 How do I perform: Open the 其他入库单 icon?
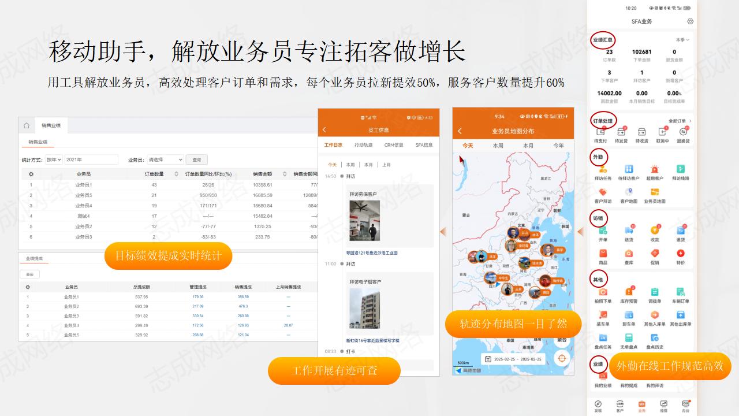pyautogui.click(x=655, y=315)
